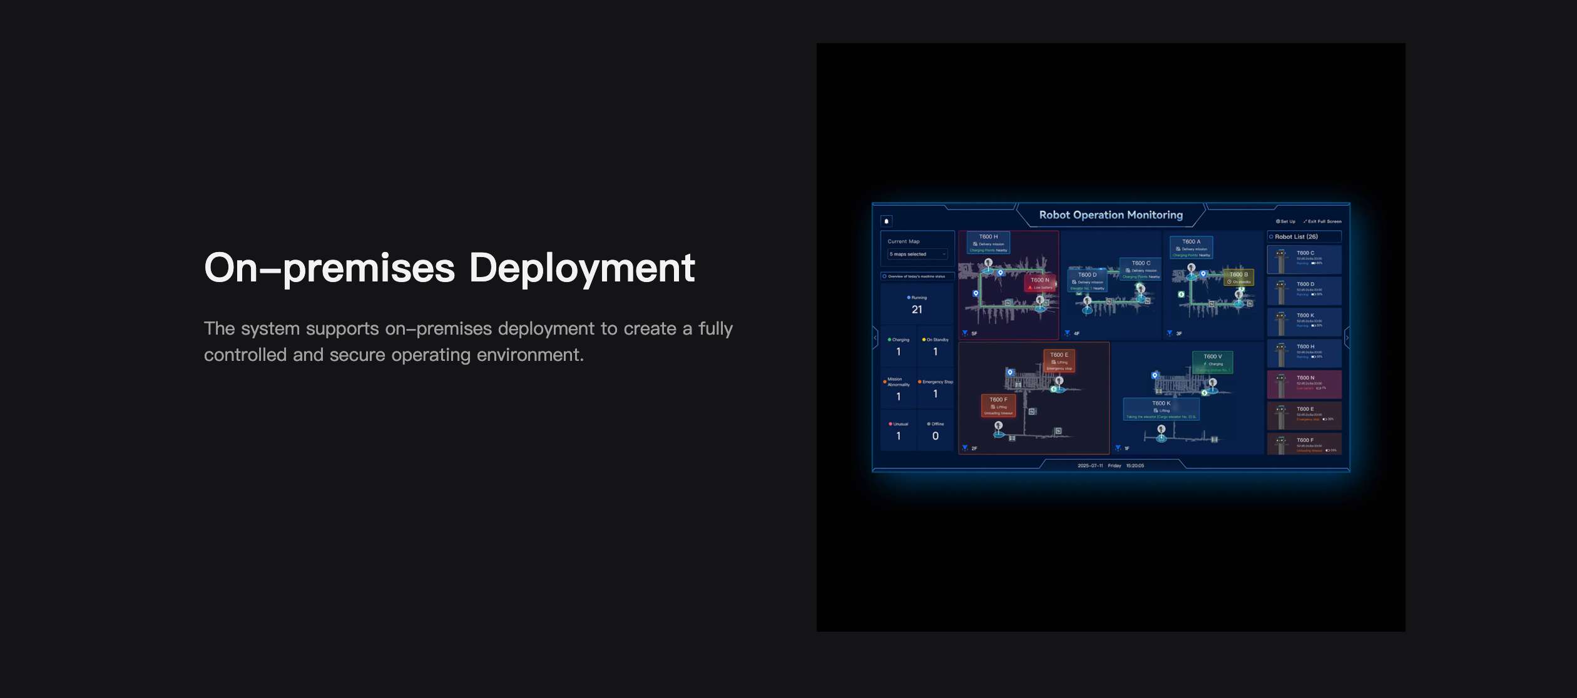Click the T600 B on-standby map label

(1238, 278)
